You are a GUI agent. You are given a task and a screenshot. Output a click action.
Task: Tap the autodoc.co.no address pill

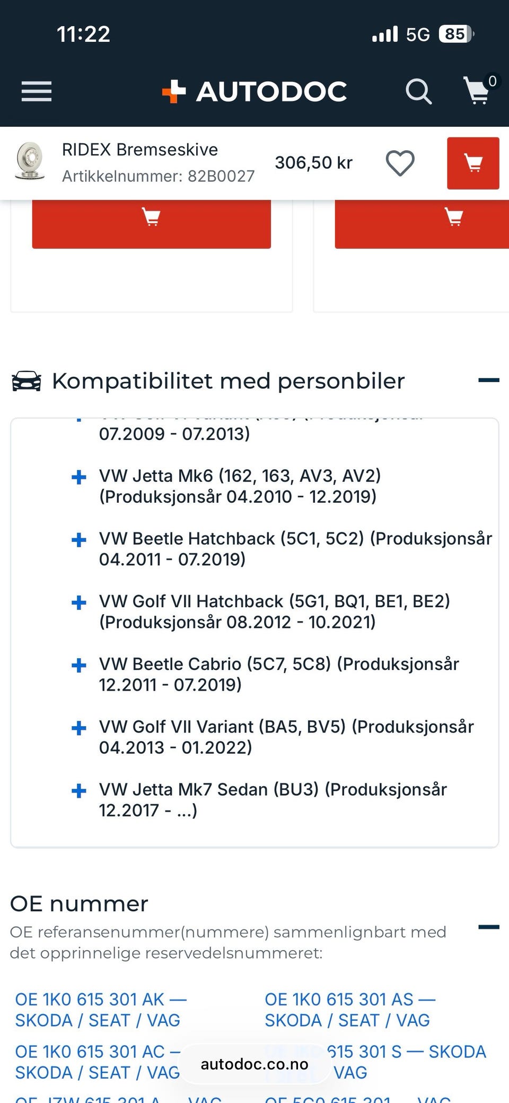(254, 1064)
